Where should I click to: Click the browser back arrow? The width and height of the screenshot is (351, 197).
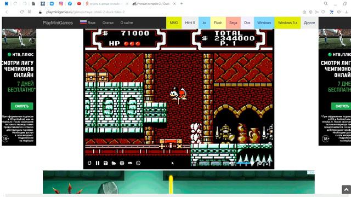(x=7, y=12)
